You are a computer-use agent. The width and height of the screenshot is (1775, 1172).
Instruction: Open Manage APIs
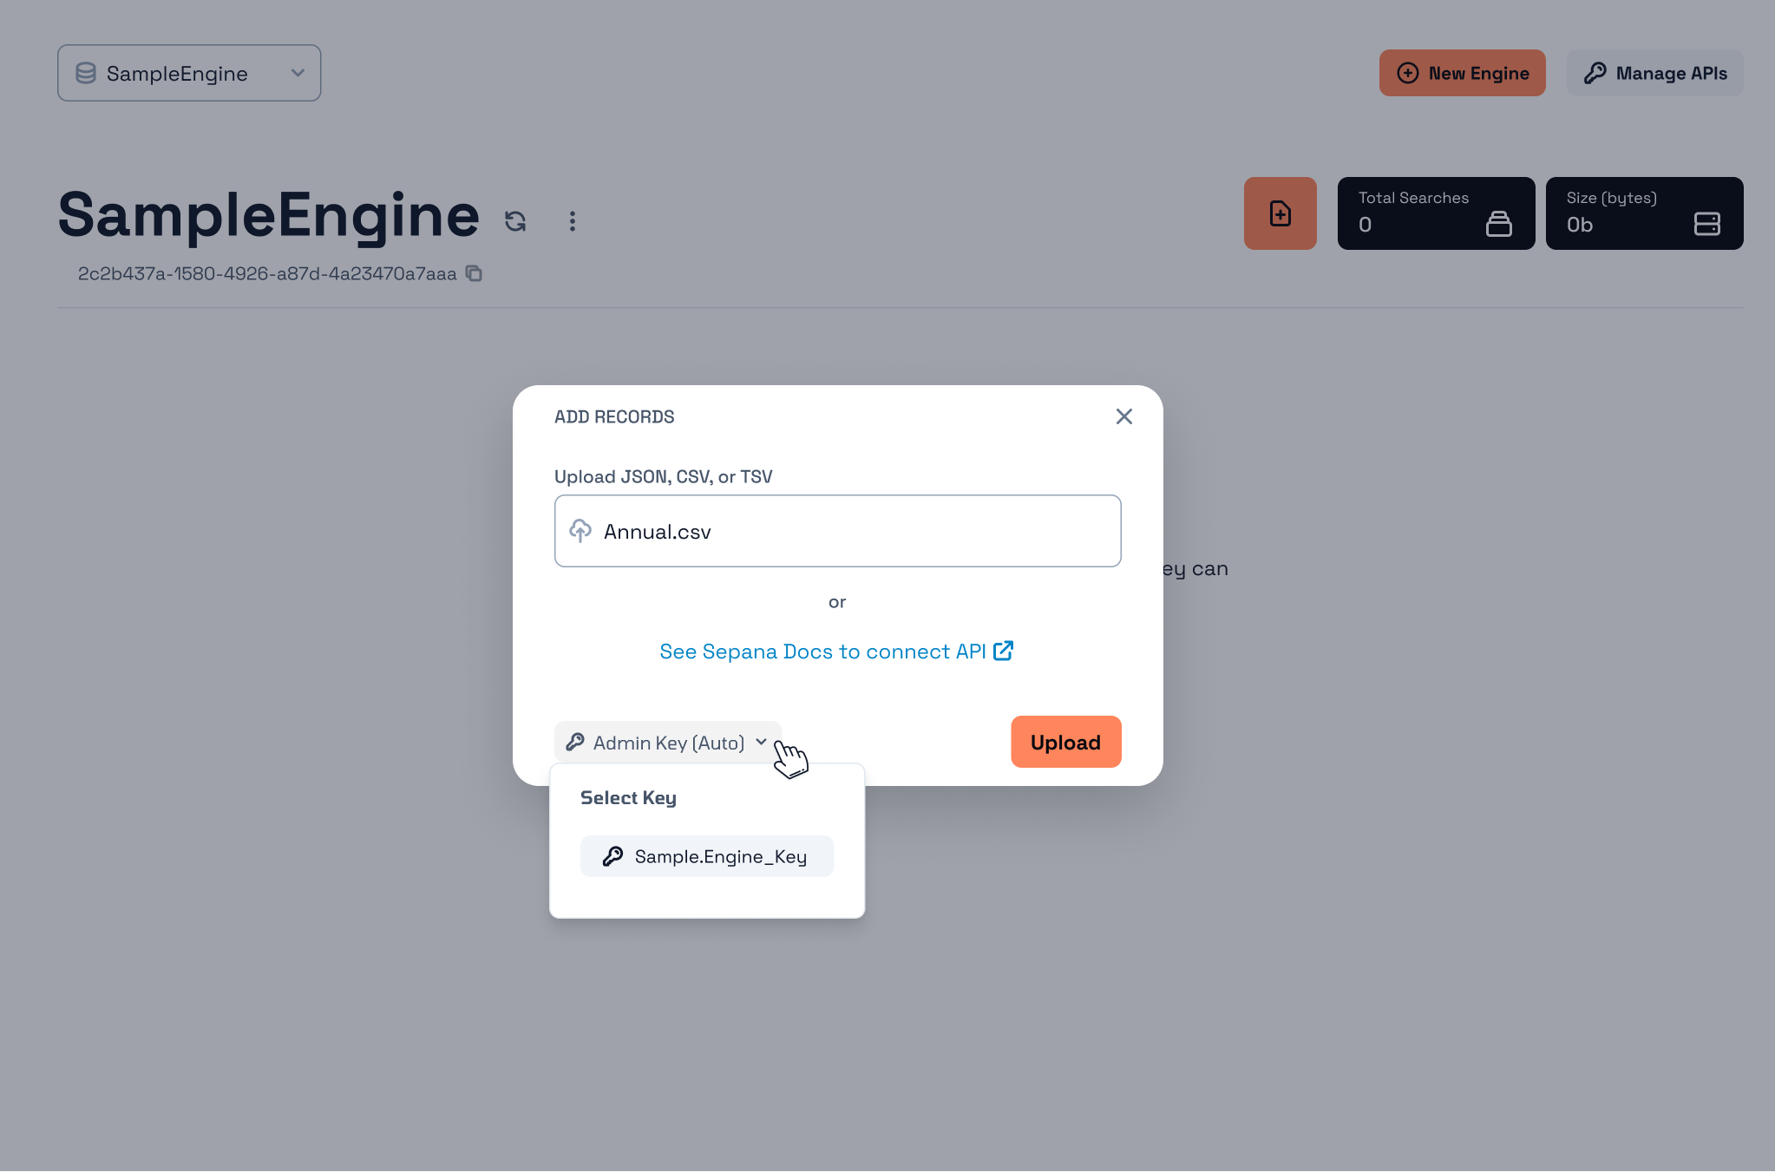pyautogui.click(x=1654, y=73)
